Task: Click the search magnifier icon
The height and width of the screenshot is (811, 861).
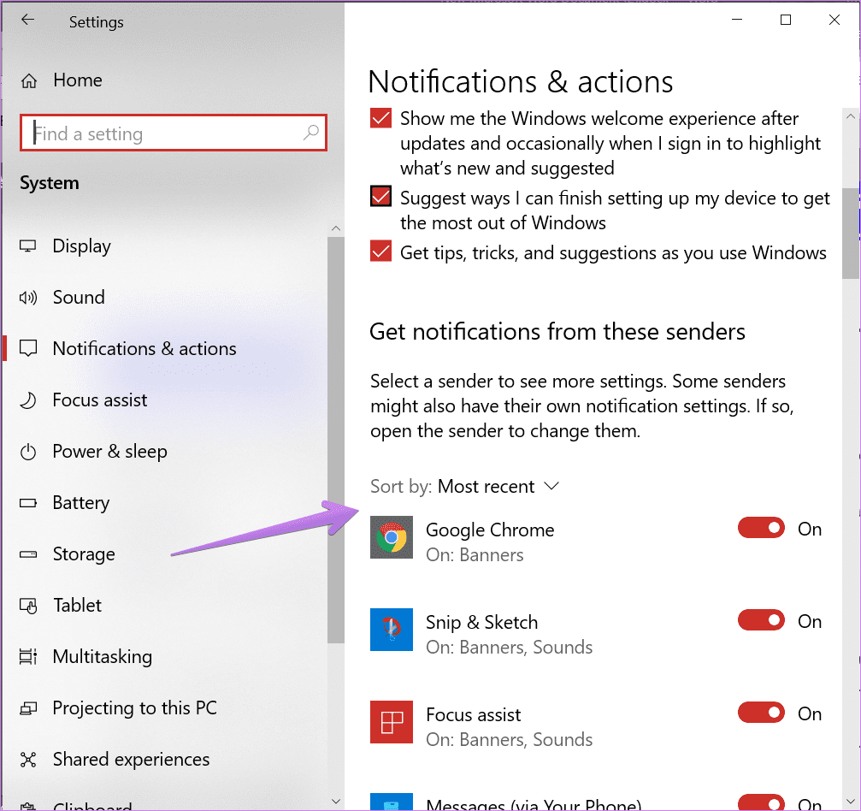Action: click(x=310, y=133)
